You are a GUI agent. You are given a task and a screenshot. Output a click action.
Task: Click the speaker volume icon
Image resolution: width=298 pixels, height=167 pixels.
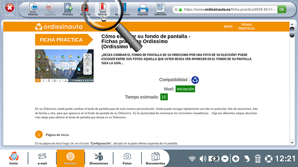[203, 159]
